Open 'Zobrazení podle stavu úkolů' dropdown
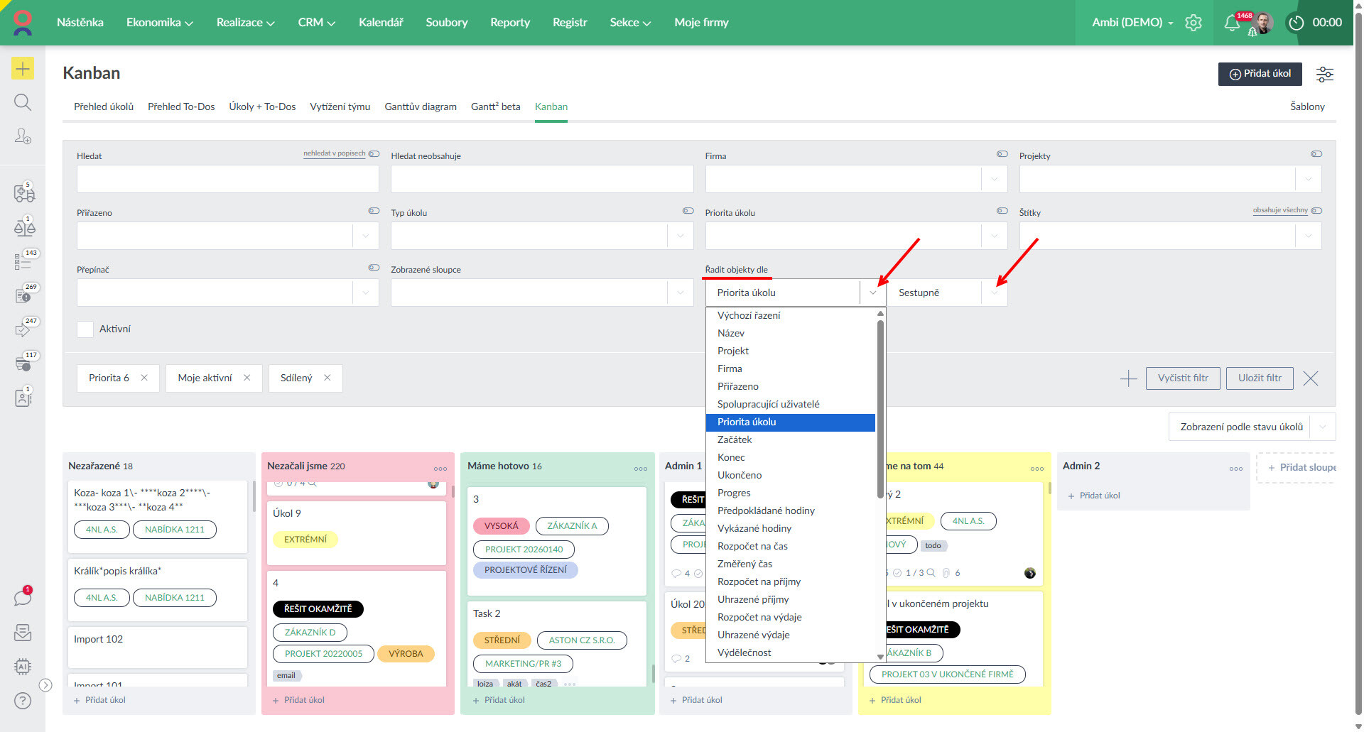The width and height of the screenshot is (1364, 732). tap(1252, 427)
